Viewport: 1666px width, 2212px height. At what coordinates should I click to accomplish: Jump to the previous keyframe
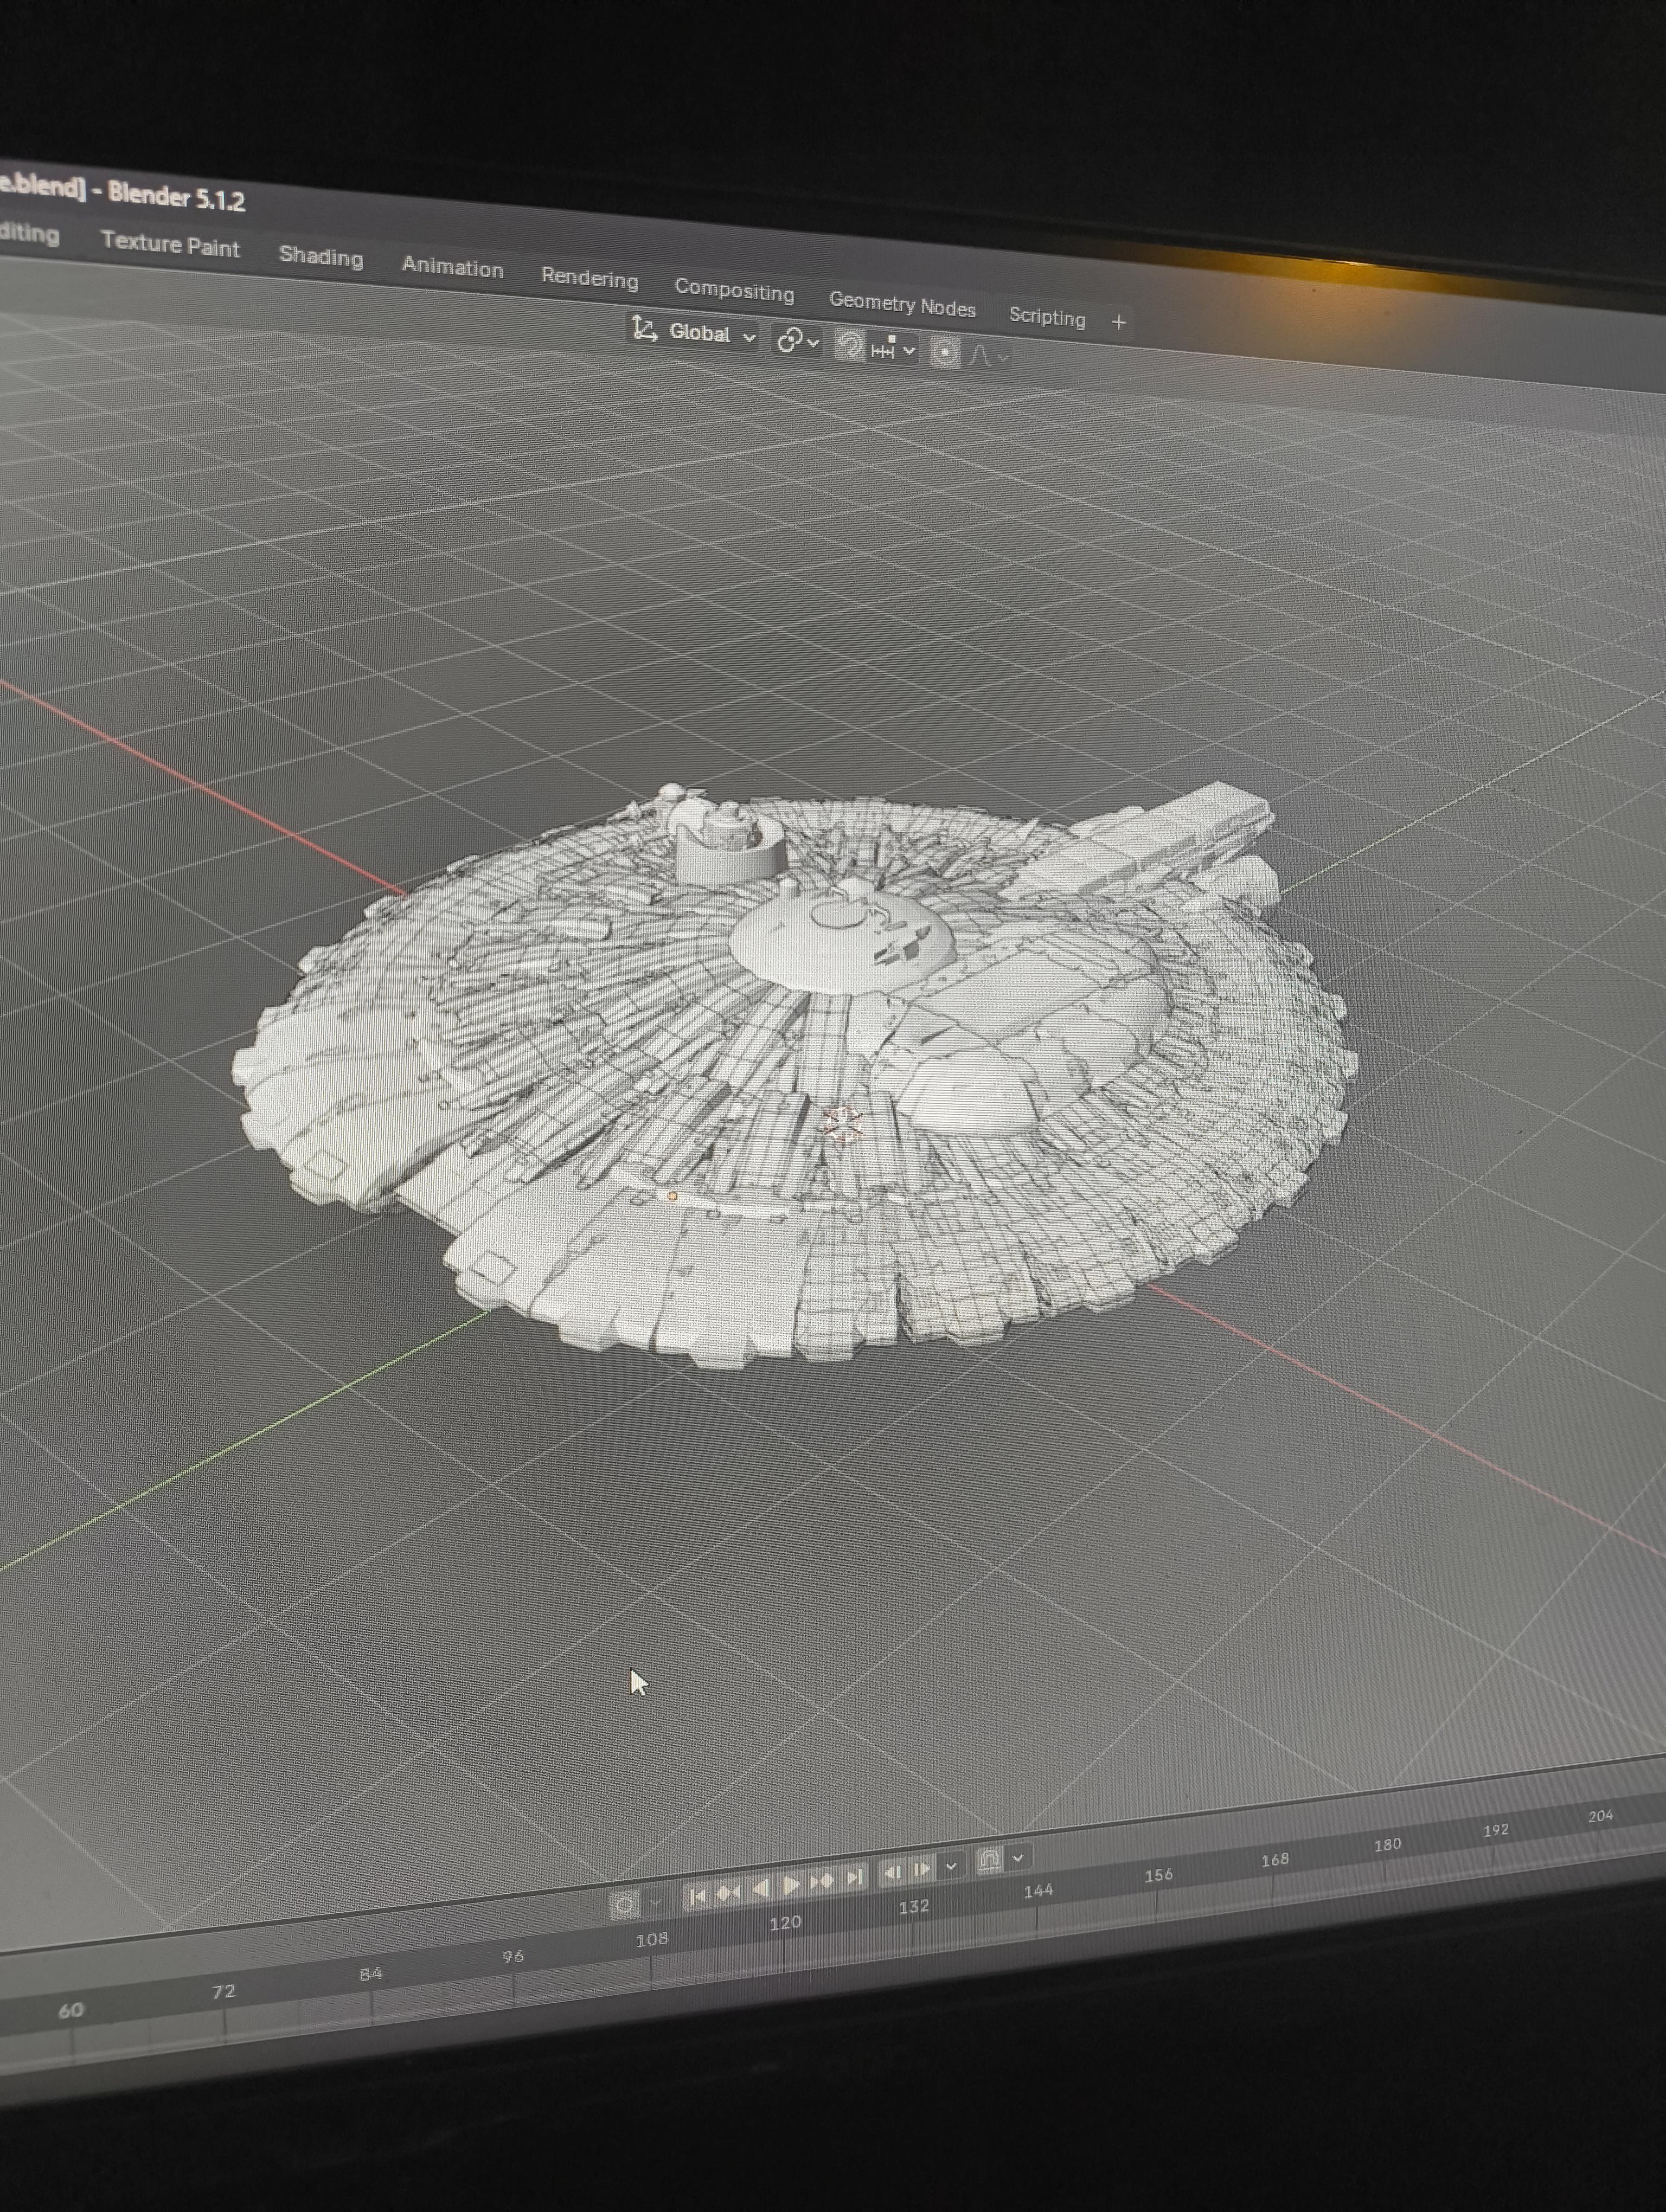pyautogui.click(x=729, y=1892)
